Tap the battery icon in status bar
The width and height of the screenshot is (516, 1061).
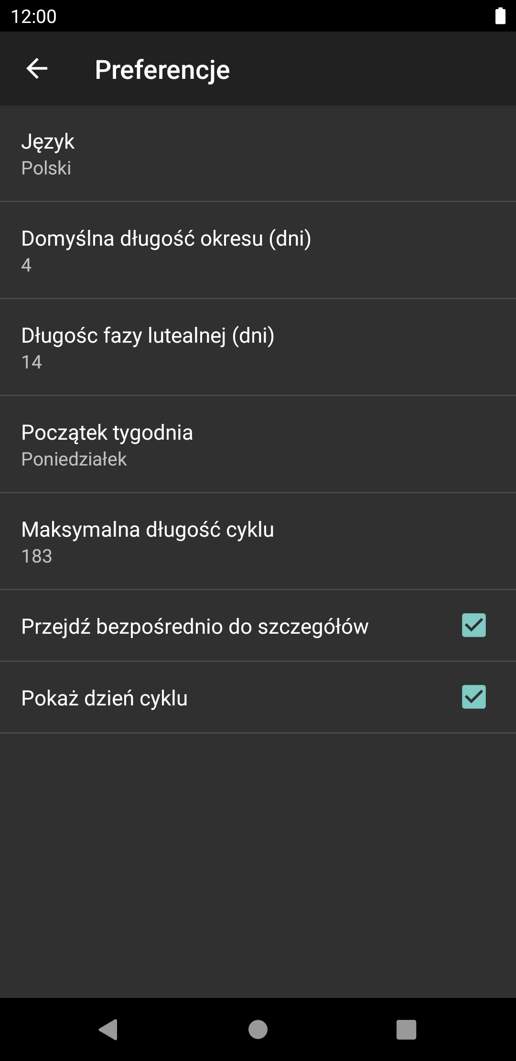pos(500,16)
